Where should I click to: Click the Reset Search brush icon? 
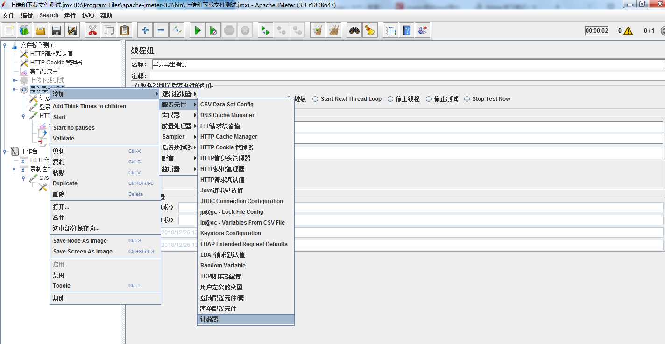pos(370,30)
